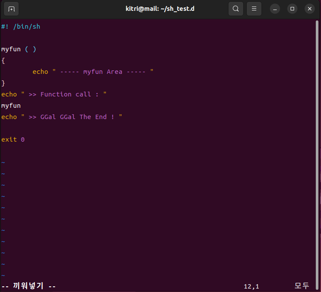Click the myfun ( ) function definition line

tap(19, 49)
